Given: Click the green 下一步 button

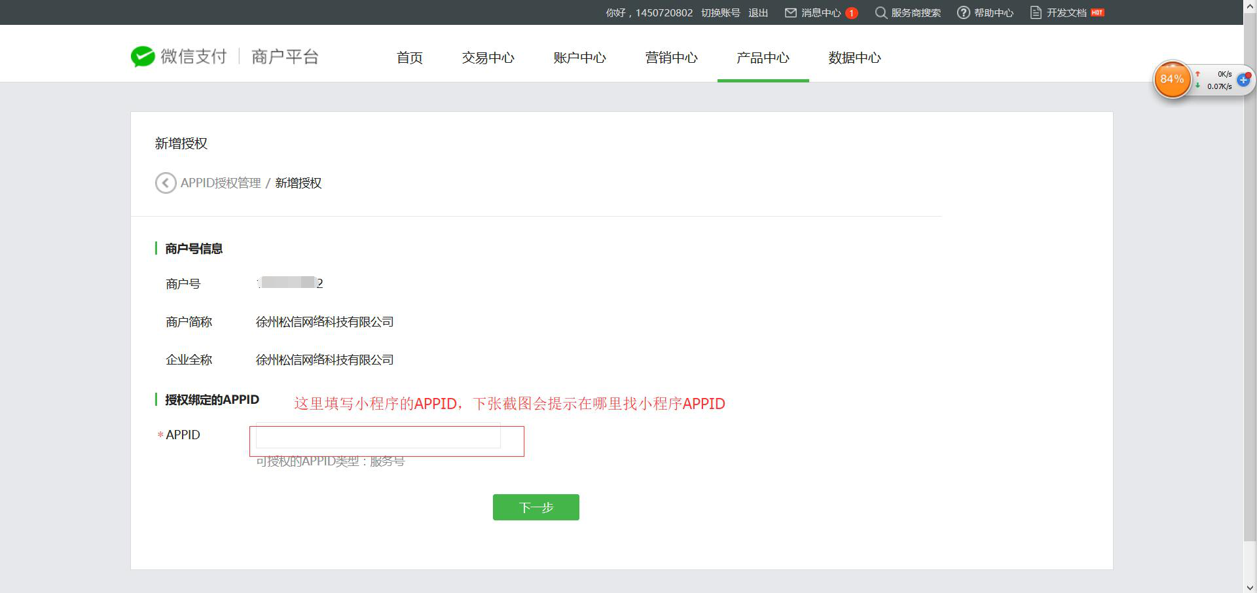Looking at the screenshot, I should (536, 507).
